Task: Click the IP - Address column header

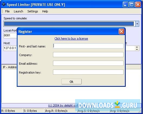Action: tap(9, 67)
